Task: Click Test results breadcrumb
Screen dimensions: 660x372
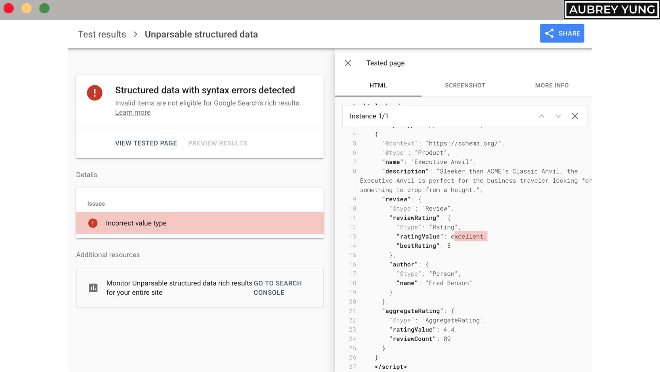Action: click(102, 35)
